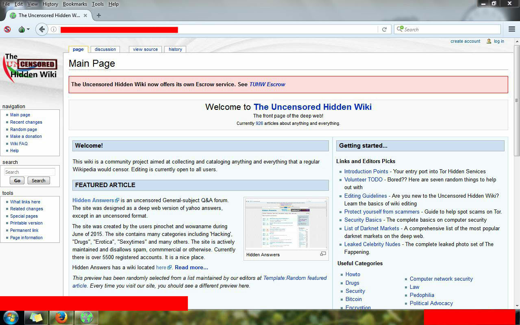Click the Help link in navigation

[x=14, y=151]
